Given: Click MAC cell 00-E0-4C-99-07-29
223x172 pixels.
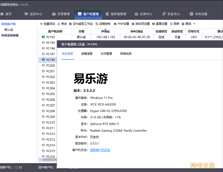Looking at the screenshot, I should pos(137,37).
